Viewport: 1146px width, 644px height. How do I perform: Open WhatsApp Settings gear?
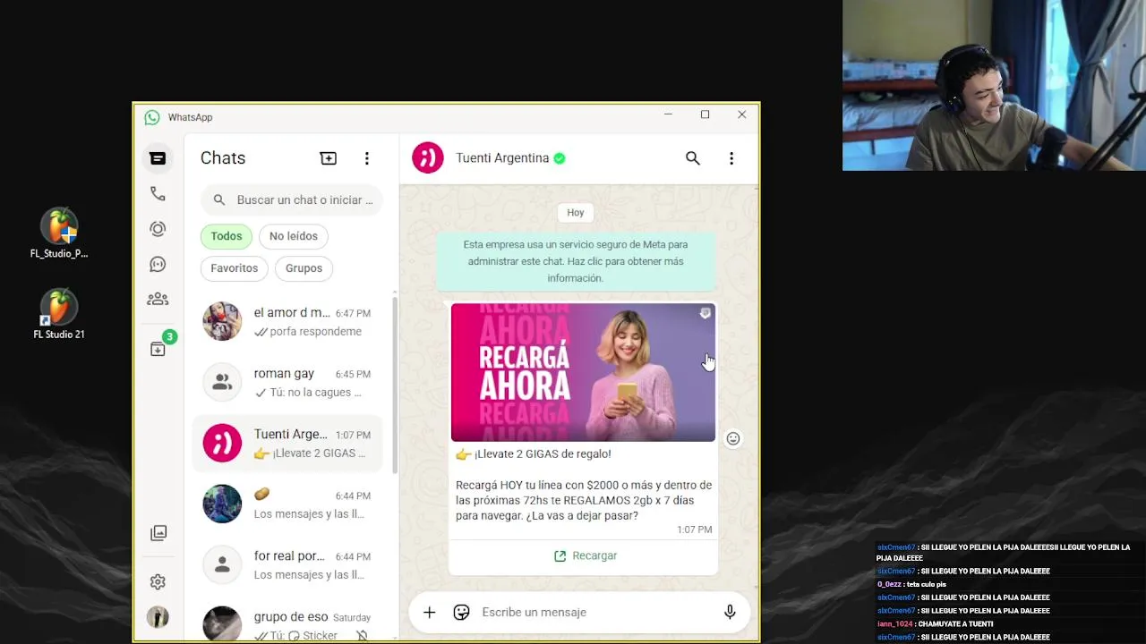158,582
